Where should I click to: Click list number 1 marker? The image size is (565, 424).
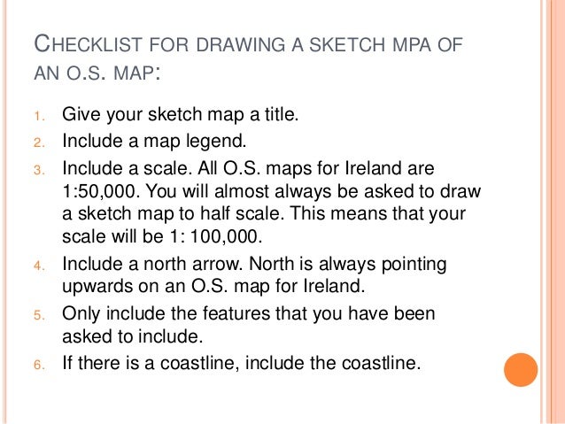[x=39, y=116]
